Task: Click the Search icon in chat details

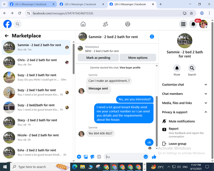Action: (x=192, y=68)
